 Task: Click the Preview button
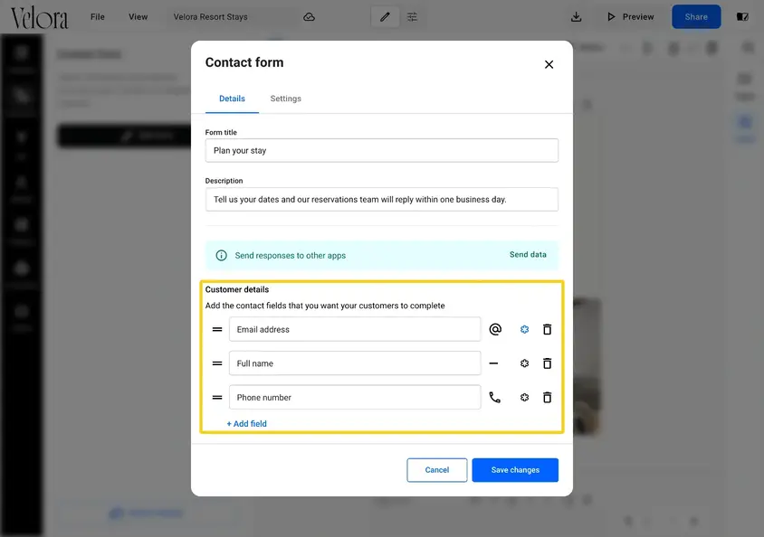[630, 17]
